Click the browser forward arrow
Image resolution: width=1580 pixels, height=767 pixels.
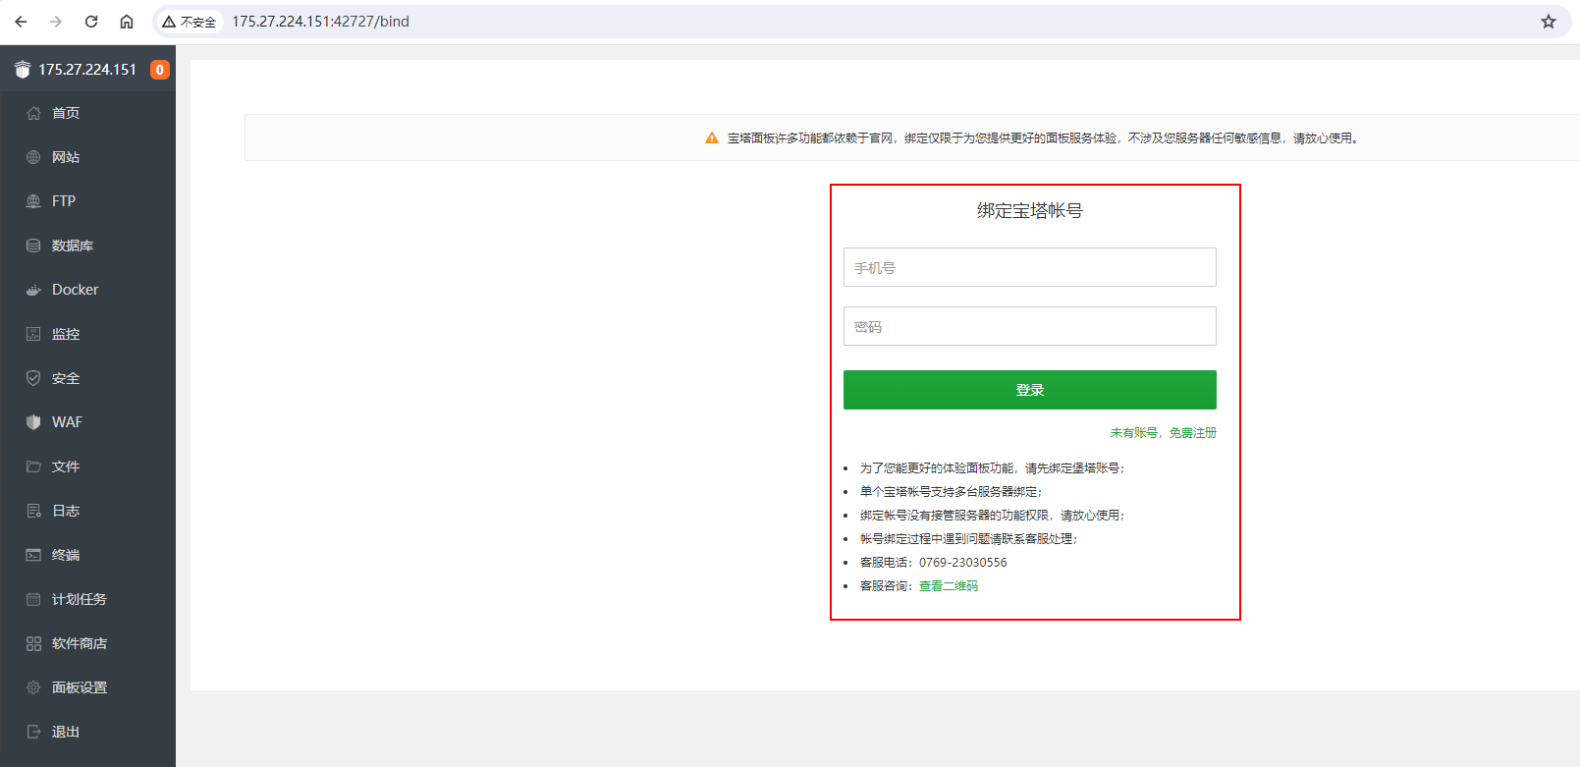click(56, 22)
